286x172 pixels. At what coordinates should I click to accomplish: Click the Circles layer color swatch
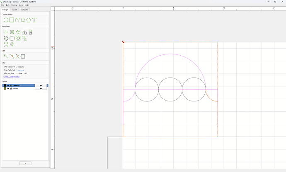tap(5, 88)
